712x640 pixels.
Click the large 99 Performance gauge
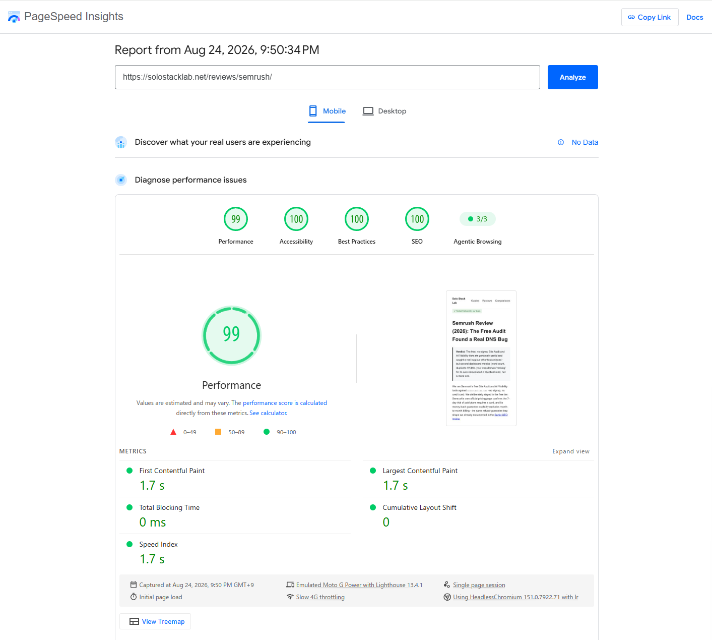click(231, 335)
